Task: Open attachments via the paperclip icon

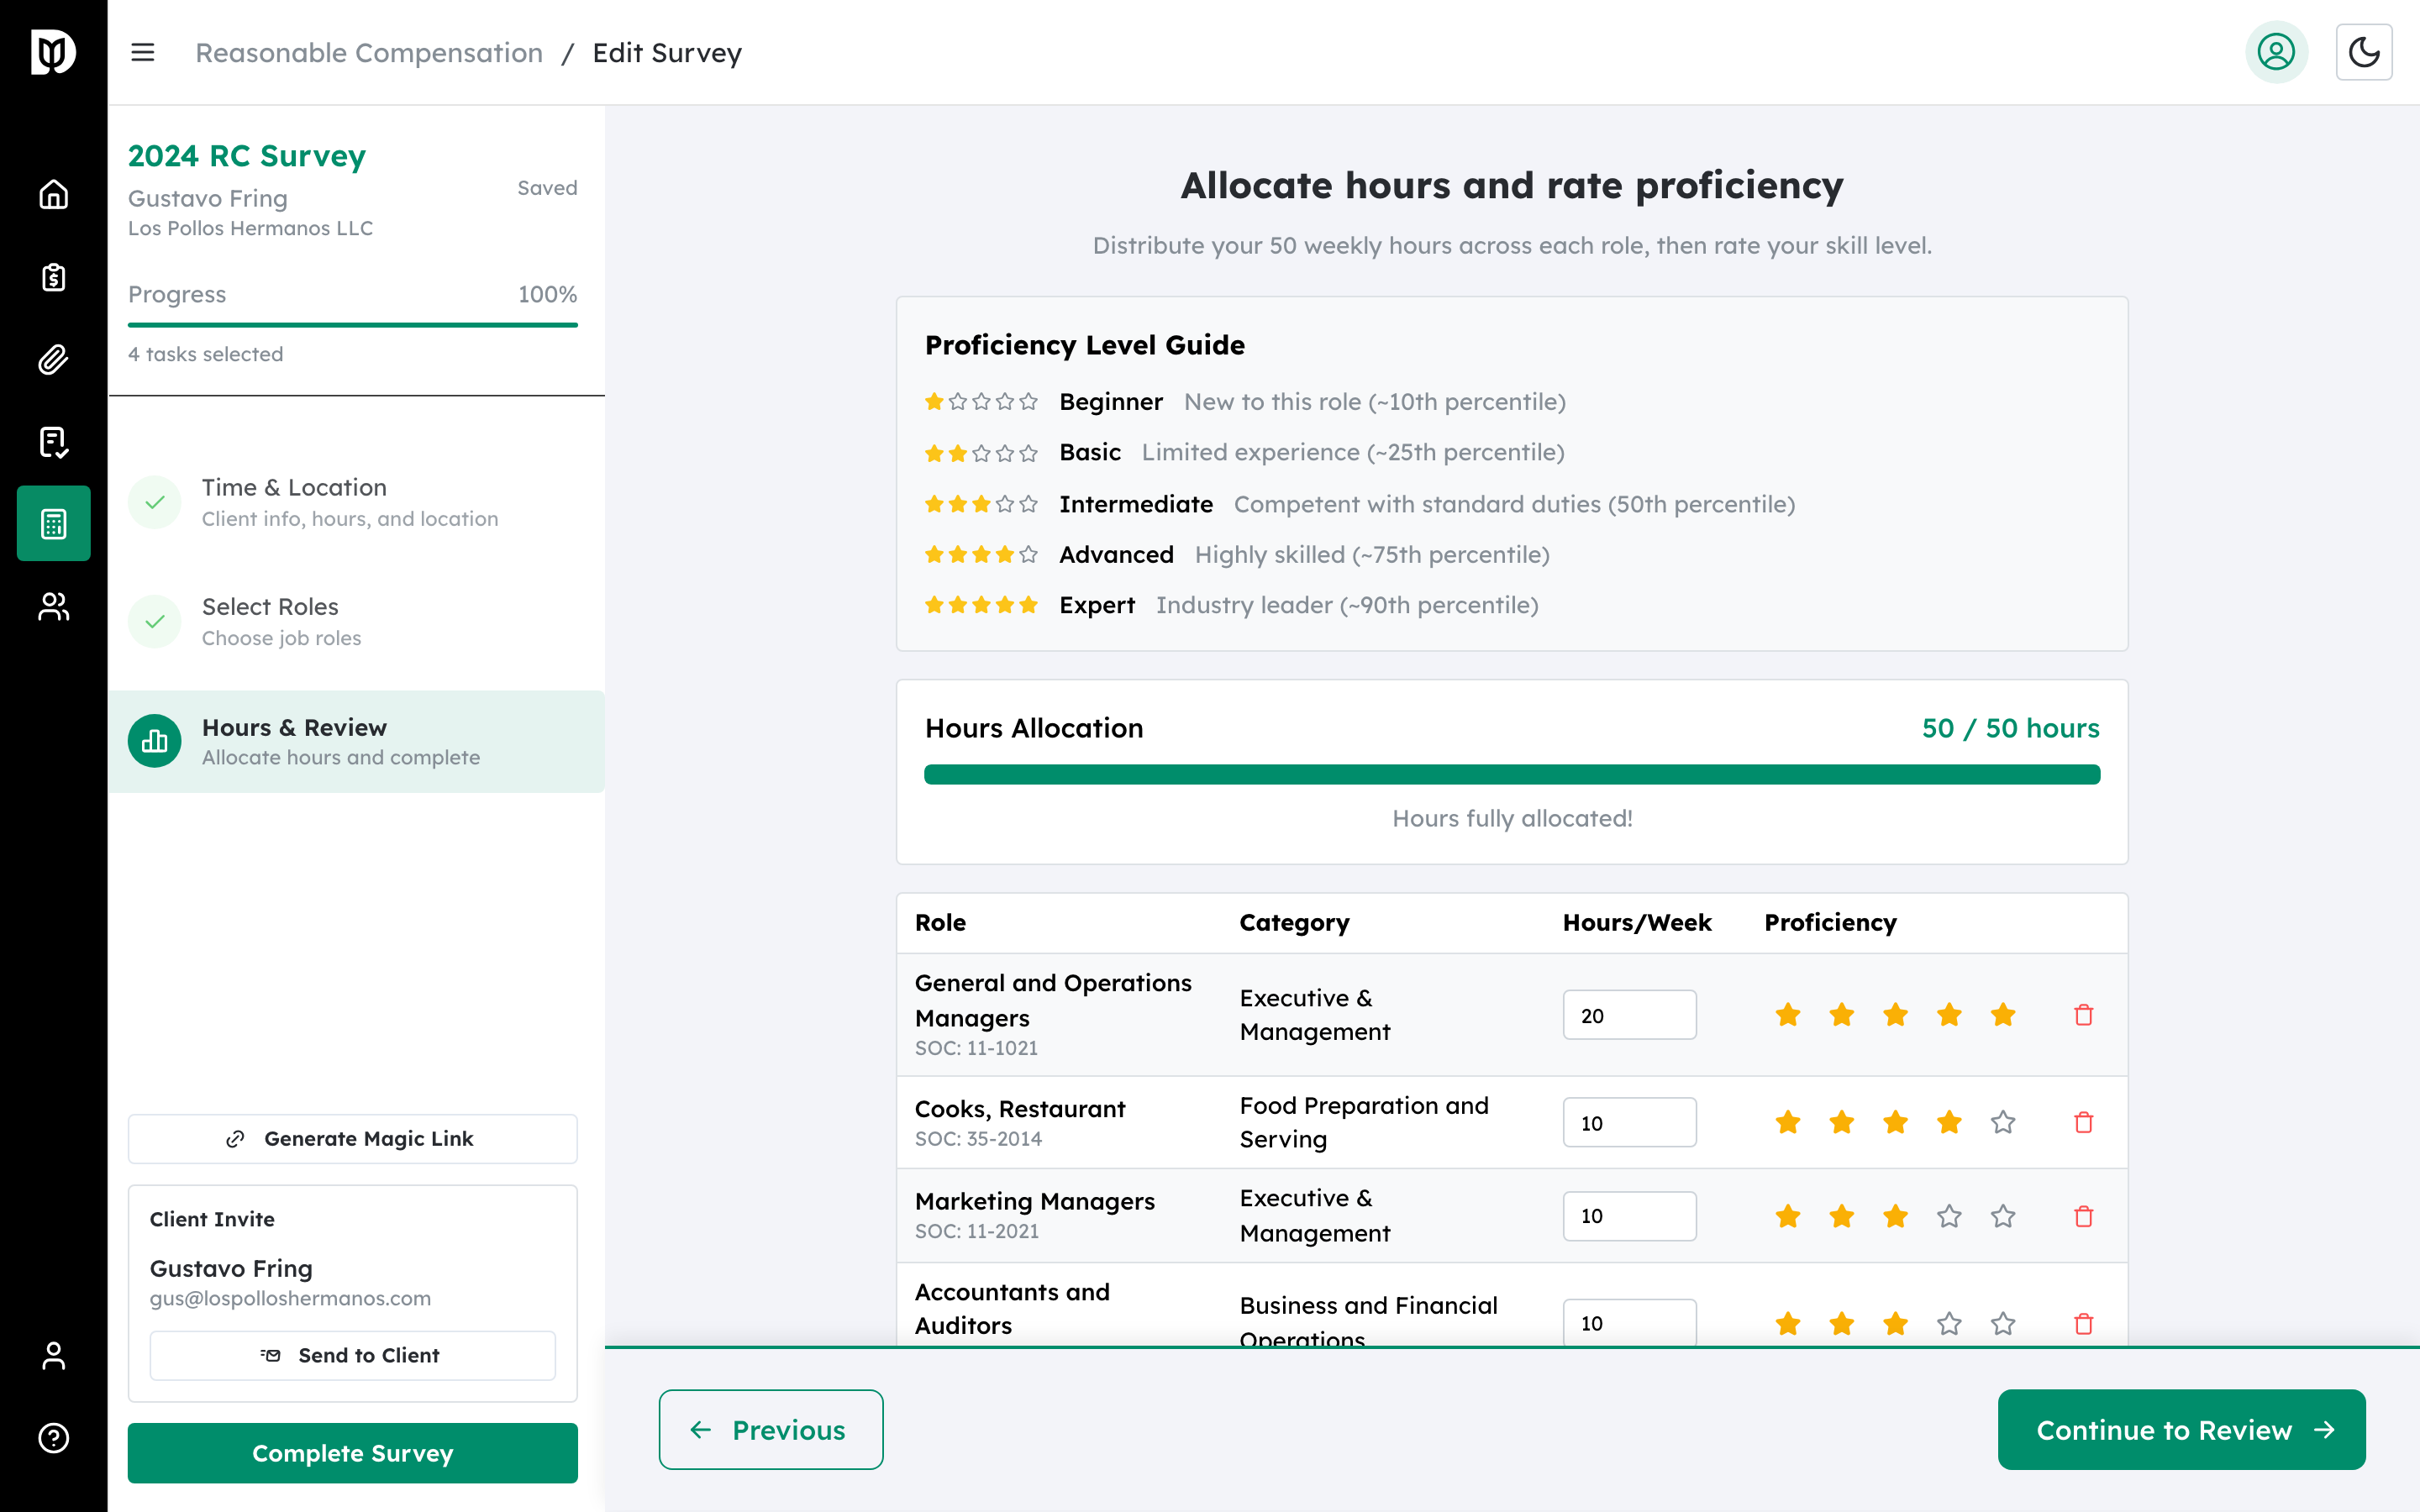Action: 52,359
